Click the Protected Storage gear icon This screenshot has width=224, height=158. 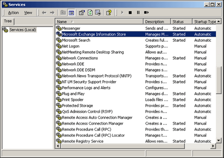click(x=59, y=106)
